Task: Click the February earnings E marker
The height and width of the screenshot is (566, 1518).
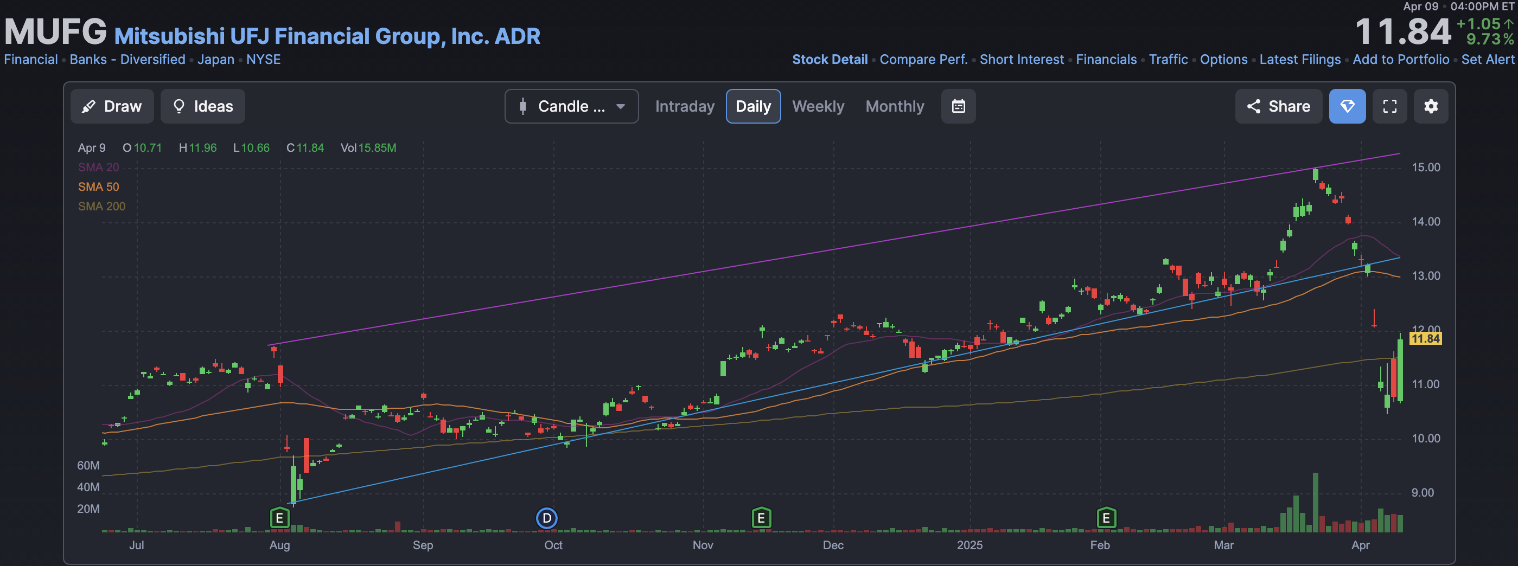Action: pyautogui.click(x=1106, y=518)
